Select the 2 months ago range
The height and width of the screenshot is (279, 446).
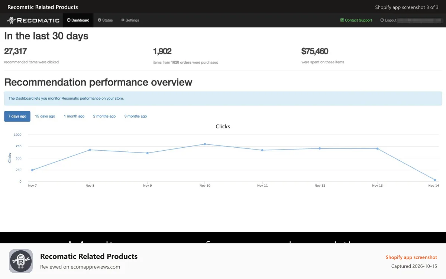(x=104, y=116)
